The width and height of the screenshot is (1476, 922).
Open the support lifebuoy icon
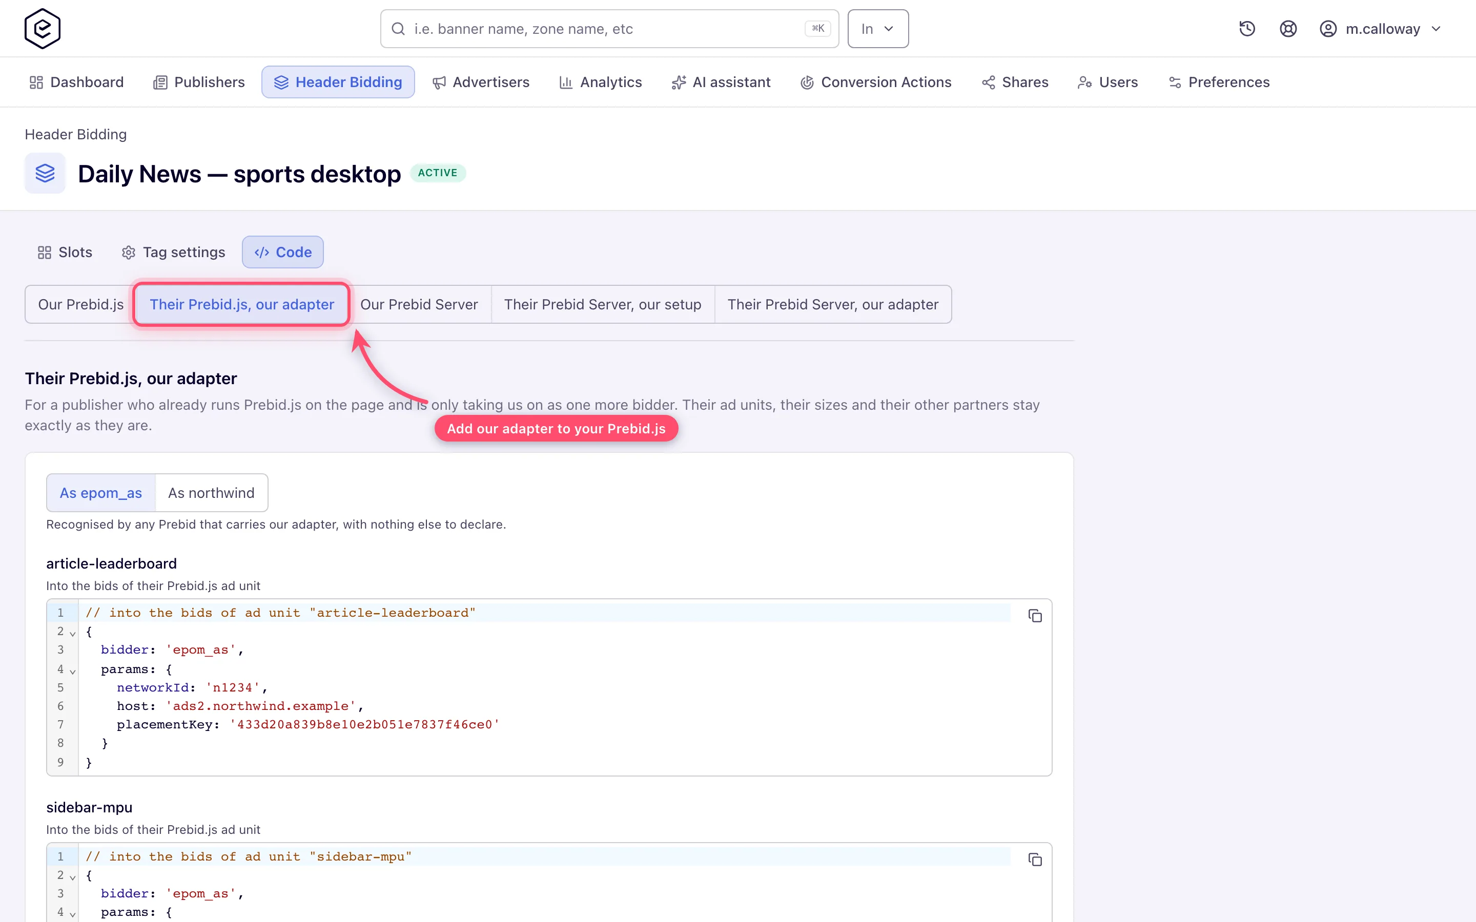point(1287,29)
